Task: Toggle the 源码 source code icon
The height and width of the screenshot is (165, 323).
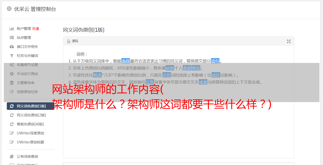Action: tap(69, 41)
